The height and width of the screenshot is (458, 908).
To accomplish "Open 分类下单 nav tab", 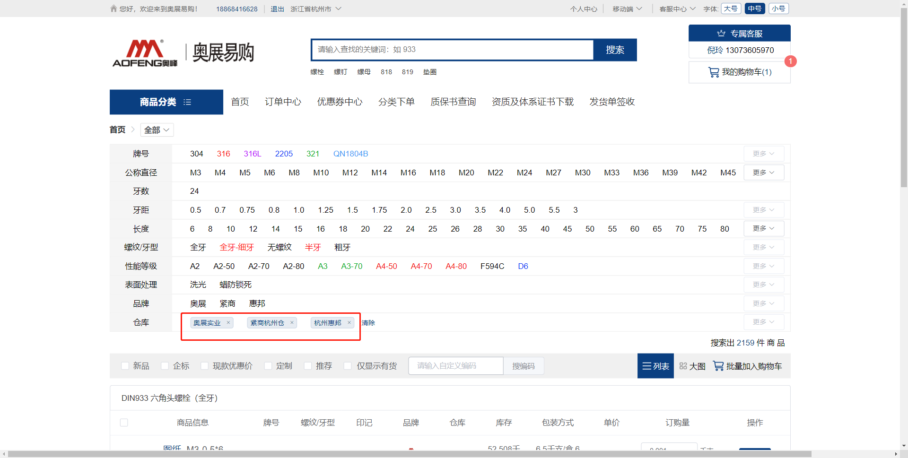I will point(396,102).
